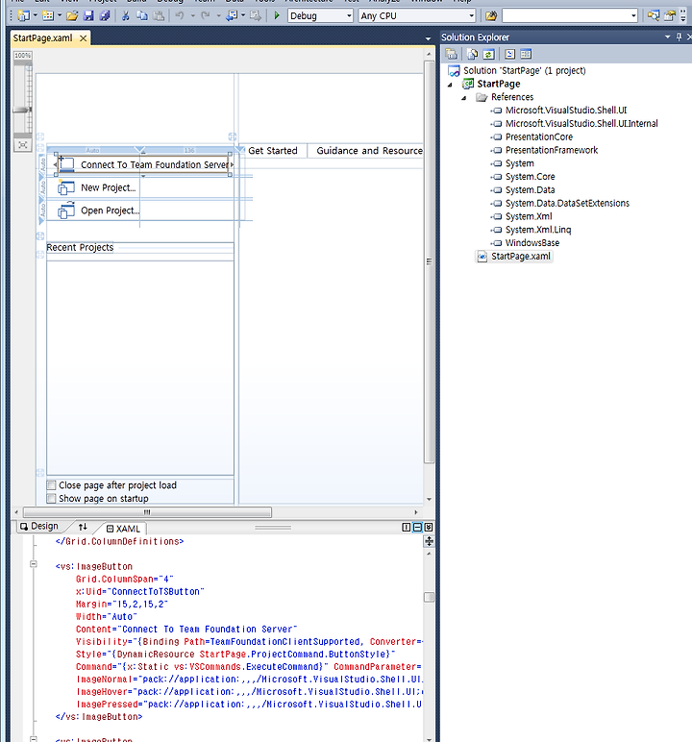Switch to the XAML tab
This screenshot has width=692, height=742.
tap(123, 529)
